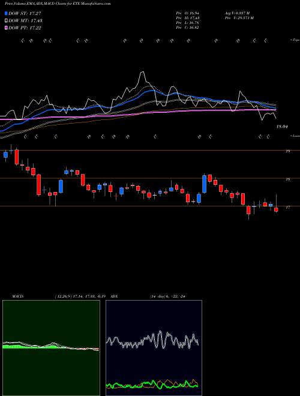Select the 'DOW ST: 17.27' legend text

click(x=25, y=13)
